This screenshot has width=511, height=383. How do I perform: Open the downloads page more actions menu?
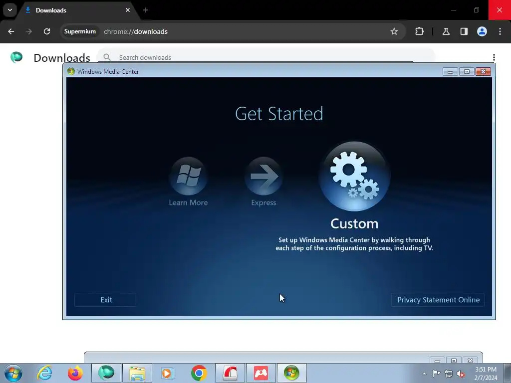494,57
